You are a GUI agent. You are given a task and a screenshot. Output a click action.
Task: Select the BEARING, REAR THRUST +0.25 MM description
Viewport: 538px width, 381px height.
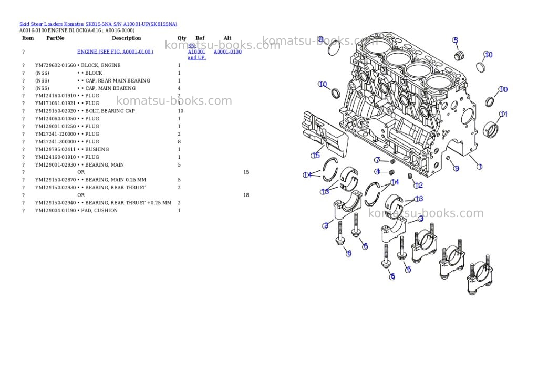point(128,203)
